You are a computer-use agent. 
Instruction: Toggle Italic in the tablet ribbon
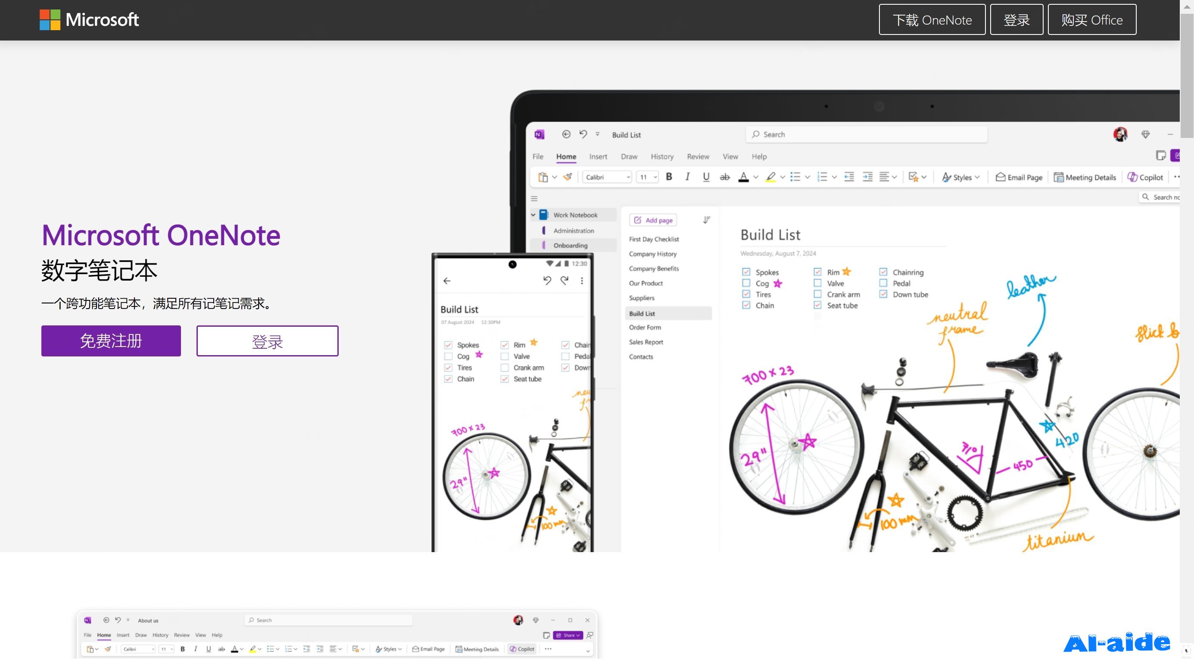tap(687, 177)
